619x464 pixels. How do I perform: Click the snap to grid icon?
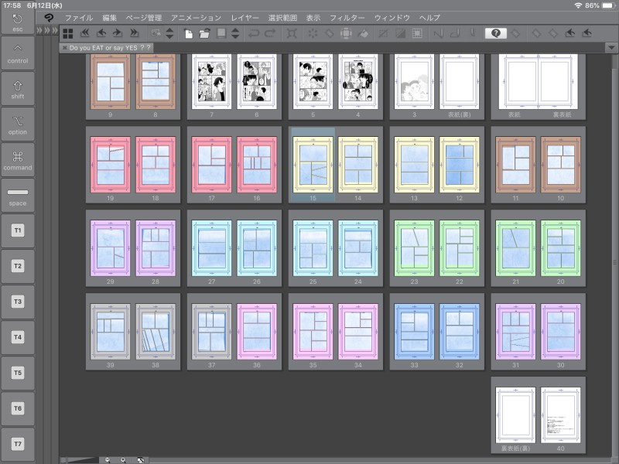click(x=473, y=33)
